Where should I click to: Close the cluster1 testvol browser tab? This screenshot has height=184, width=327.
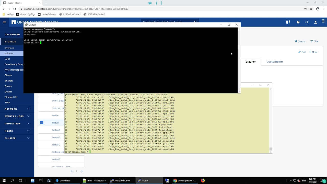click(40, 3)
